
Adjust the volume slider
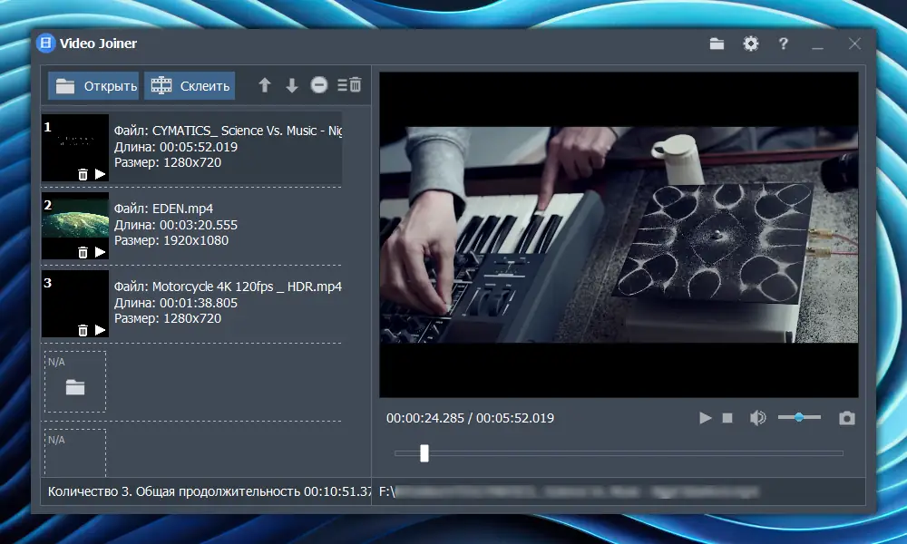(799, 417)
